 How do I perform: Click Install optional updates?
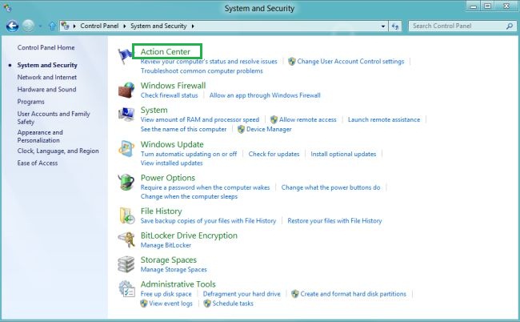(x=343, y=154)
